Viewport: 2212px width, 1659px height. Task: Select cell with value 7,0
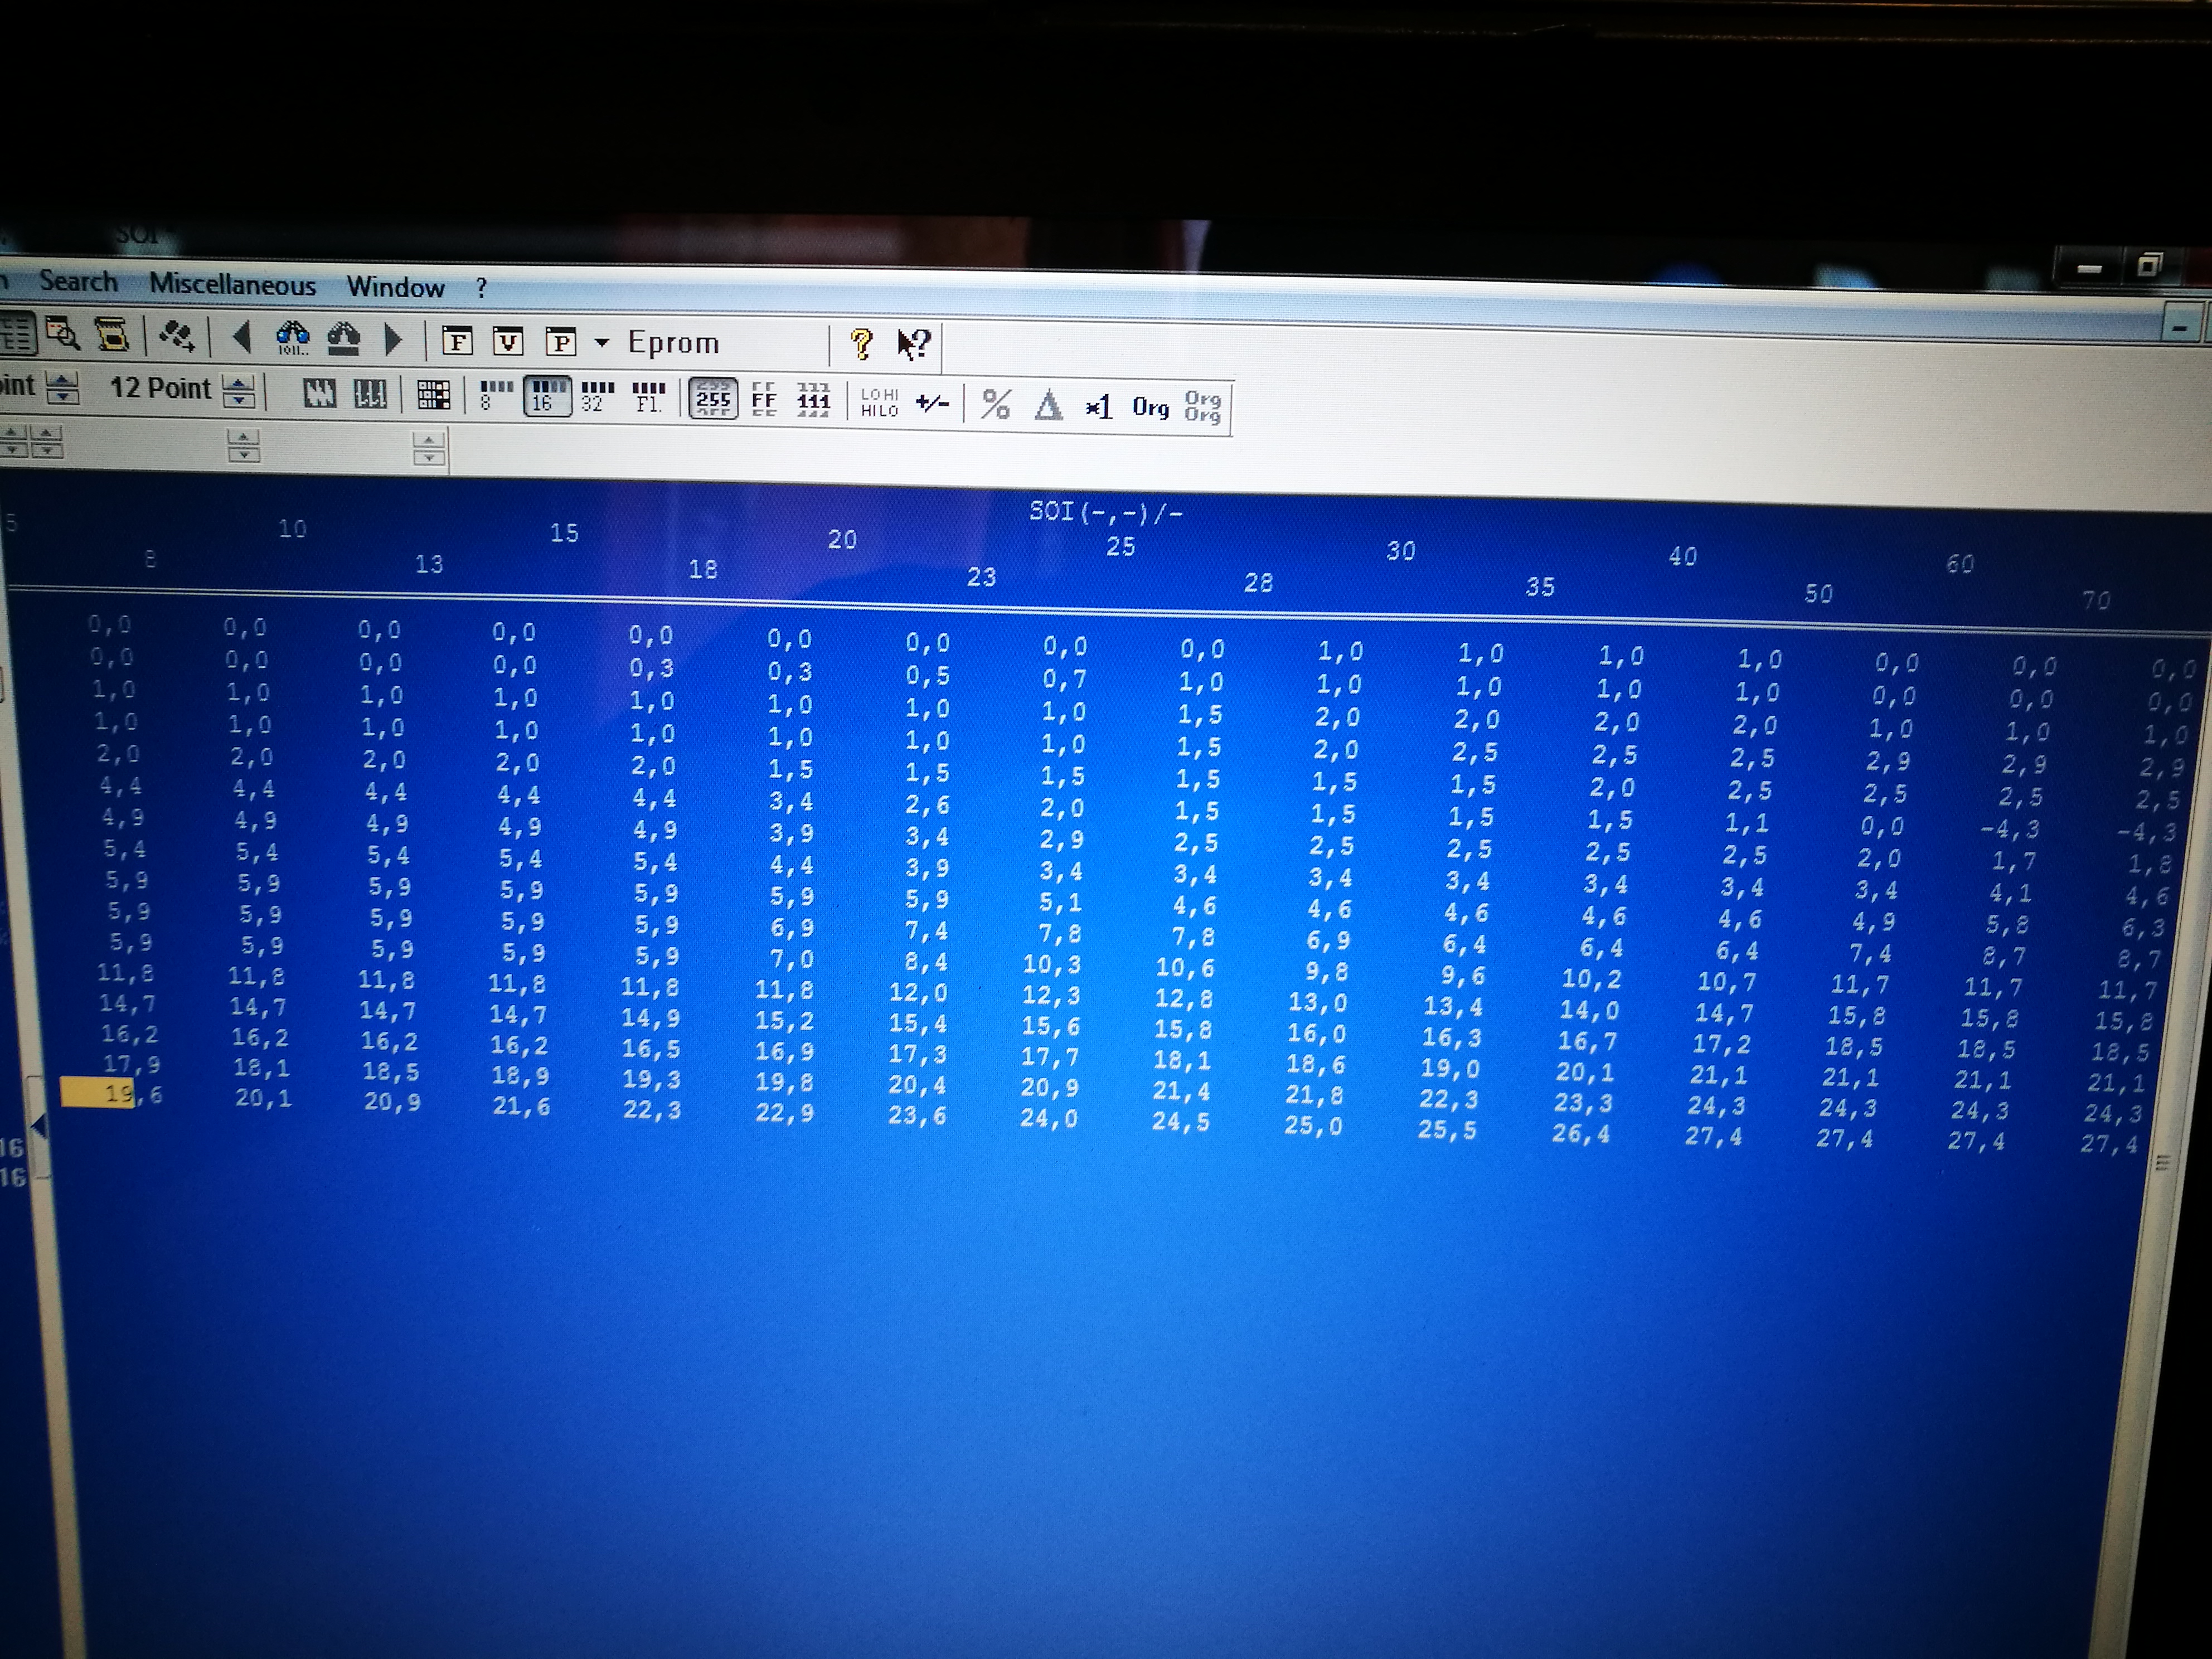tap(791, 959)
